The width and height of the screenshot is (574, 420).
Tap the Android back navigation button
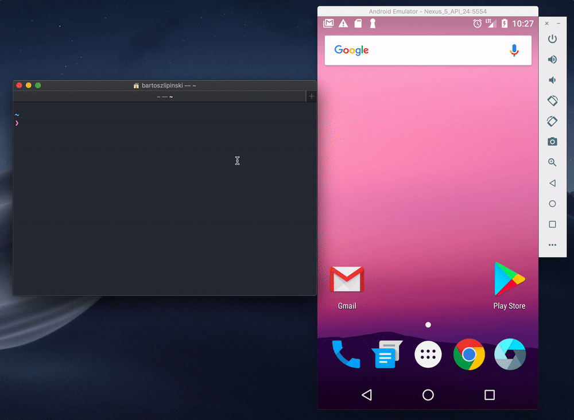coord(367,395)
